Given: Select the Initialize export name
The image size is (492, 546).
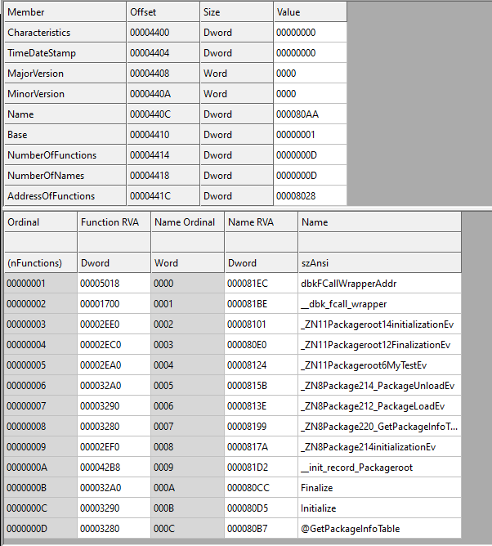Looking at the screenshot, I should (x=380, y=508).
